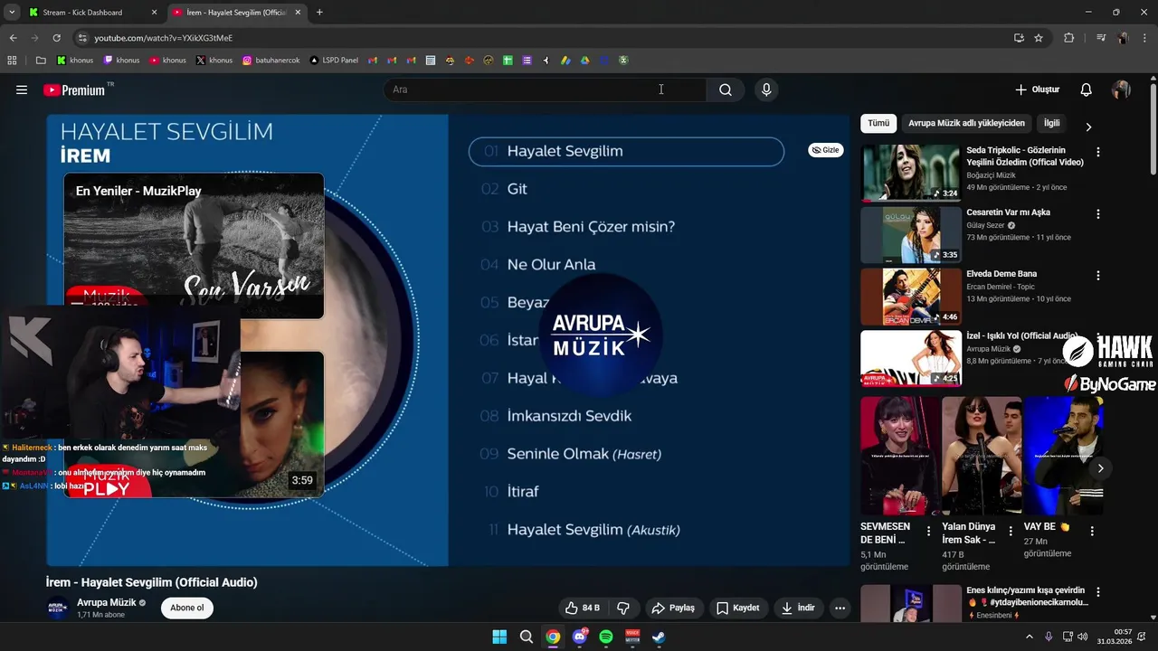Bookmark this page with star icon
Viewport: 1158px width, 651px height.
[1039, 38]
